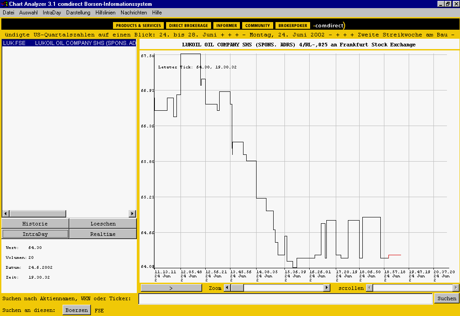
Task: Open the Hilfslinien menu
Action: [105, 13]
